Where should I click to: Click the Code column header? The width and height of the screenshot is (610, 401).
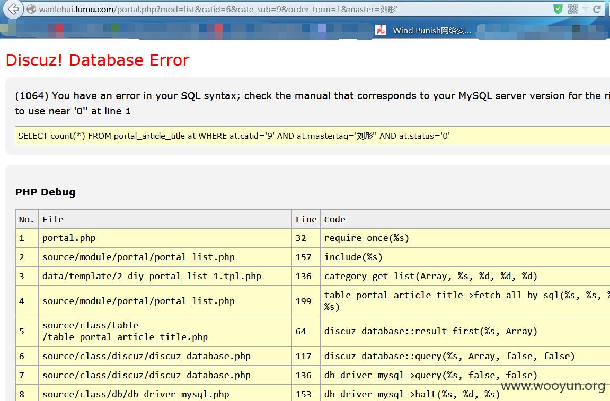[465, 219]
